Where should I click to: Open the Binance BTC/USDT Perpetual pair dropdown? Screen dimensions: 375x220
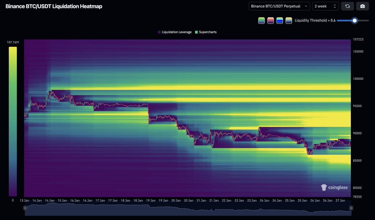(279, 6)
